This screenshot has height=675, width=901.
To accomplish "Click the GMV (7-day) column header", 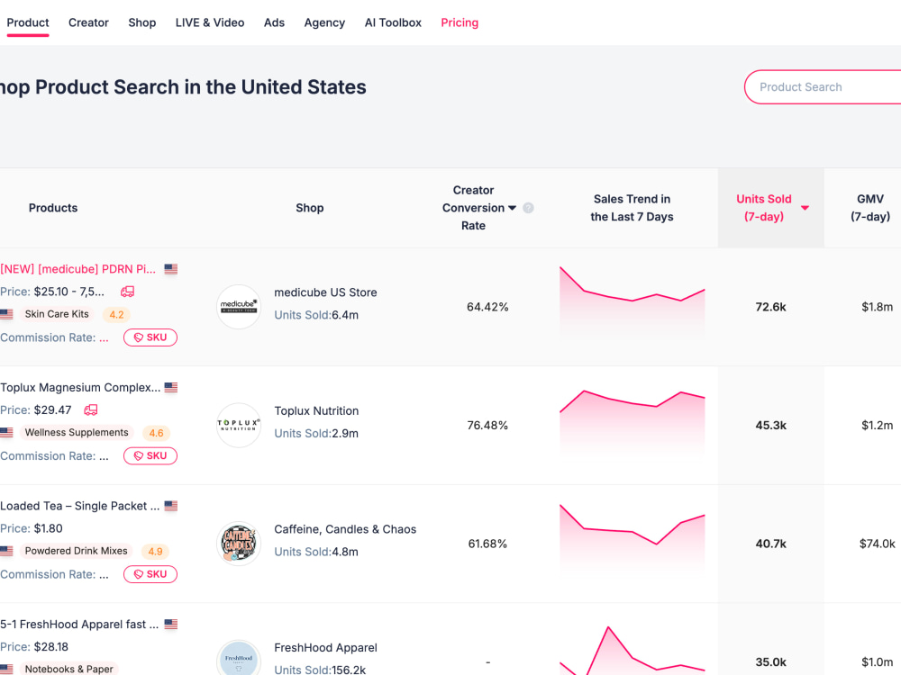I will coord(870,208).
